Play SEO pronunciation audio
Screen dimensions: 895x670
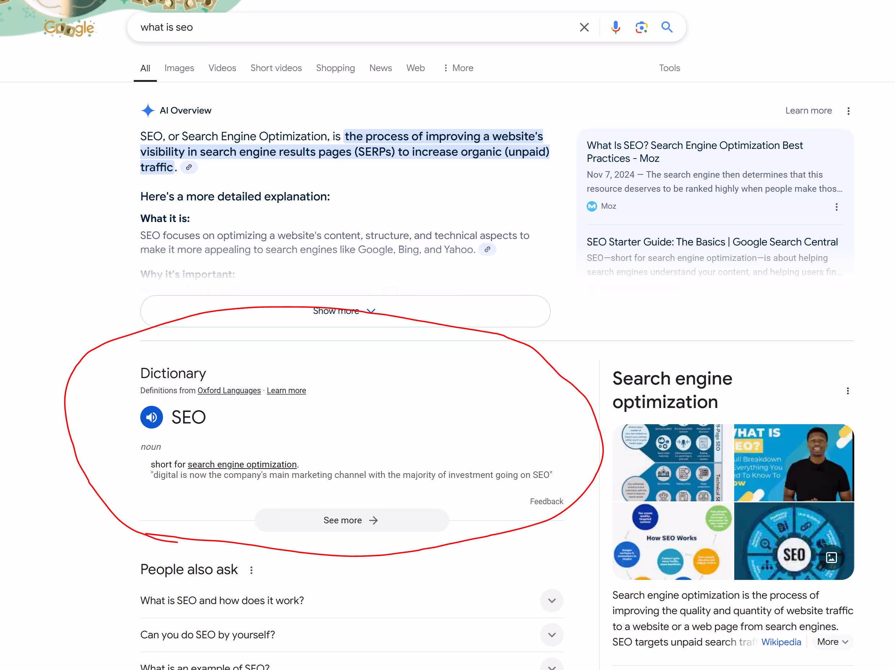(151, 417)
